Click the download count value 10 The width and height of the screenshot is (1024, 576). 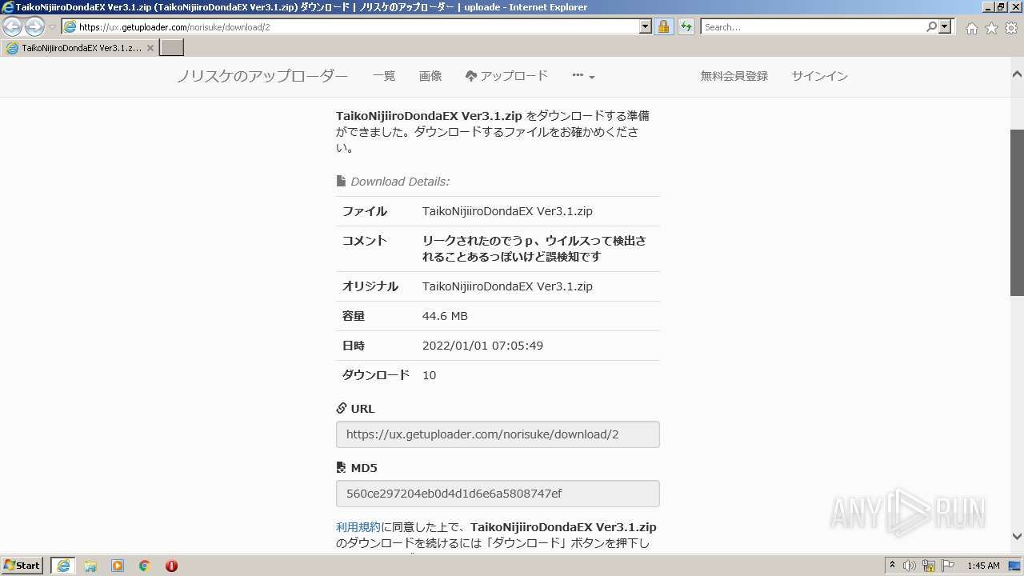pos(430,375)
